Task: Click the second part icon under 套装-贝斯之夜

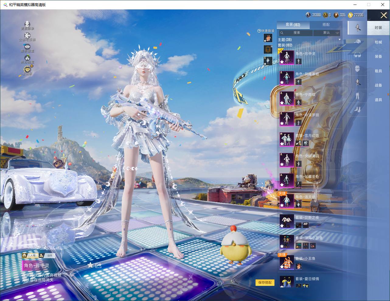Action: tap(306, 225)
